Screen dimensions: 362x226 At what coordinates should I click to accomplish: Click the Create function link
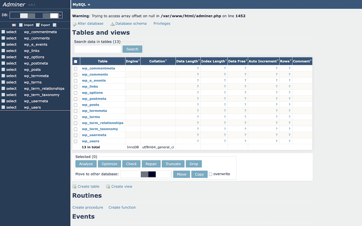122,207
